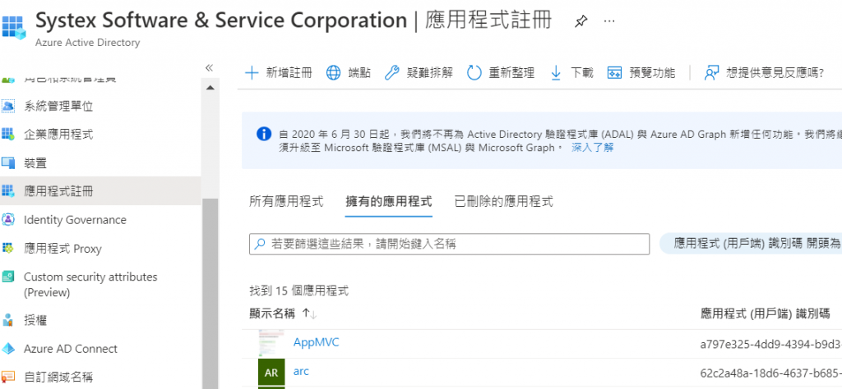This screenshot has height=389, width=842.
Task: Click the refresh icon for 重新整理
Action: point(474,73)
